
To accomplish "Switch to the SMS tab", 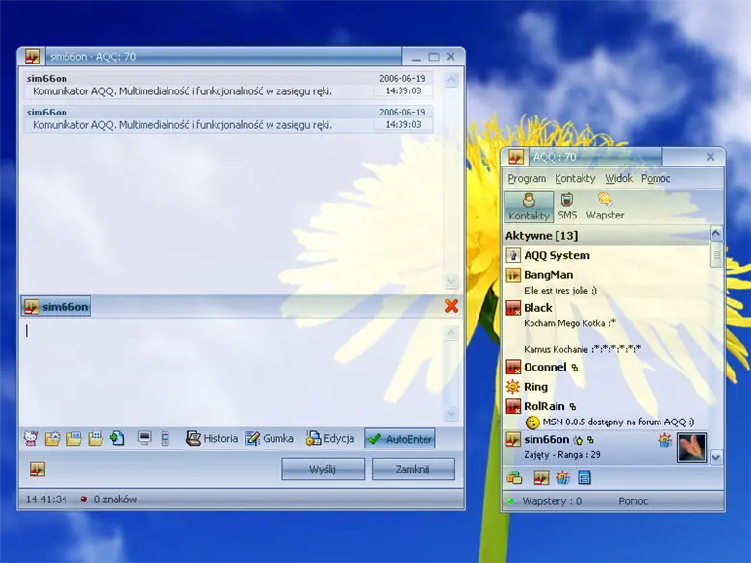I will tap(567, 206).
